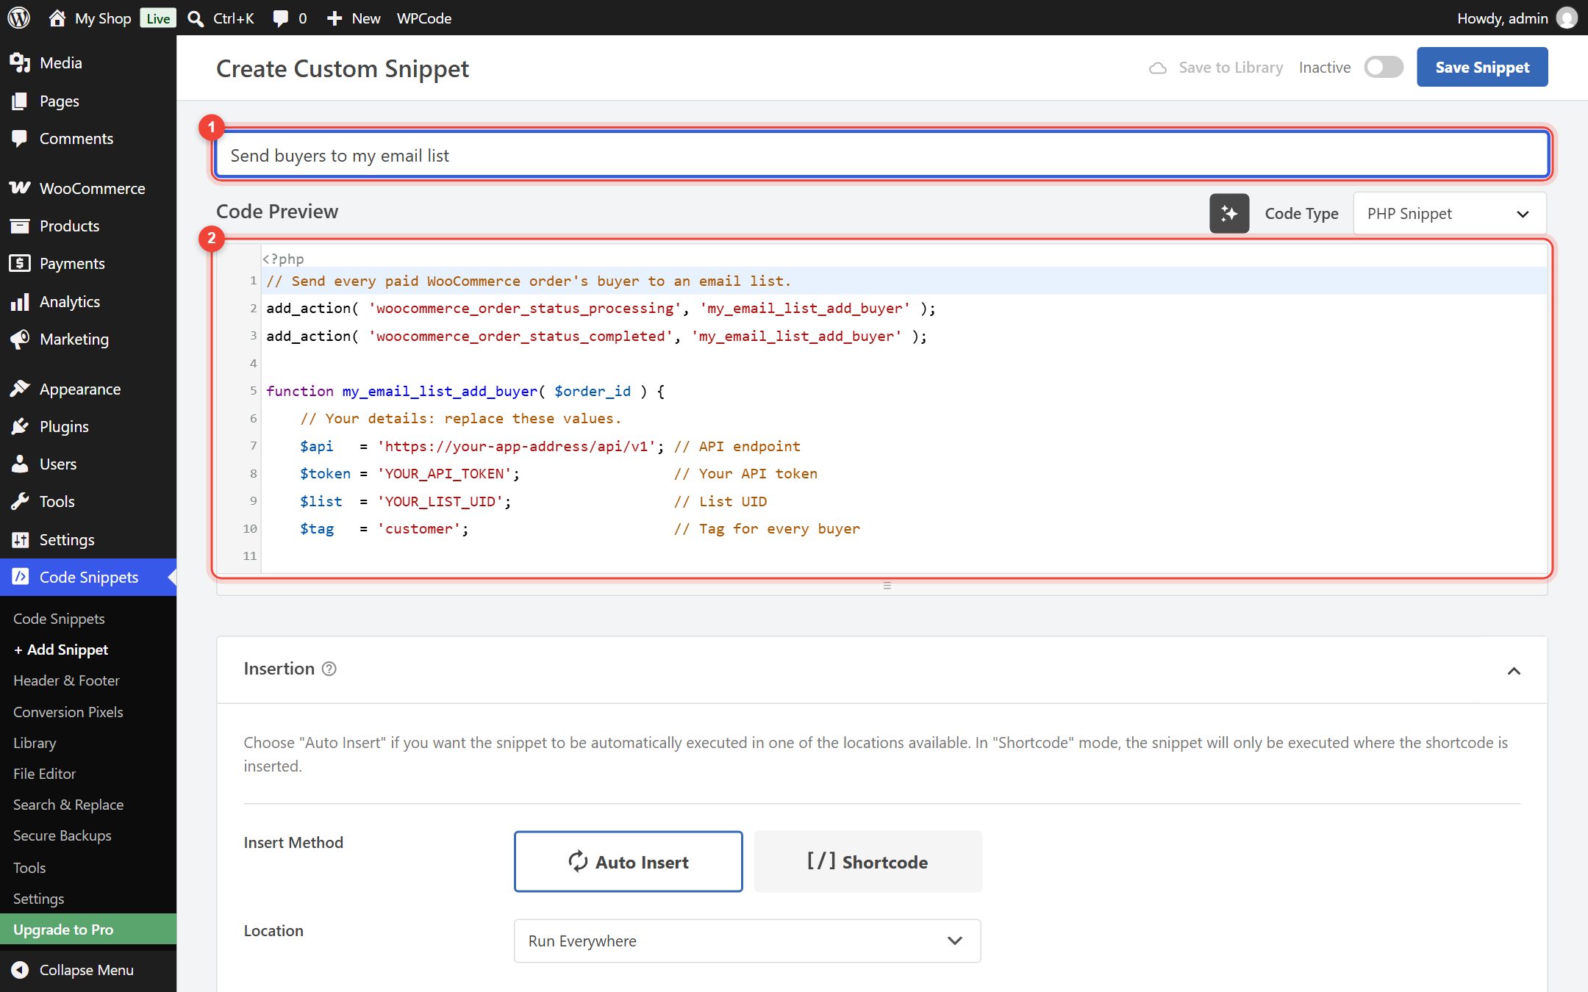Select the Auto Insert method

[x=629, y=862]
